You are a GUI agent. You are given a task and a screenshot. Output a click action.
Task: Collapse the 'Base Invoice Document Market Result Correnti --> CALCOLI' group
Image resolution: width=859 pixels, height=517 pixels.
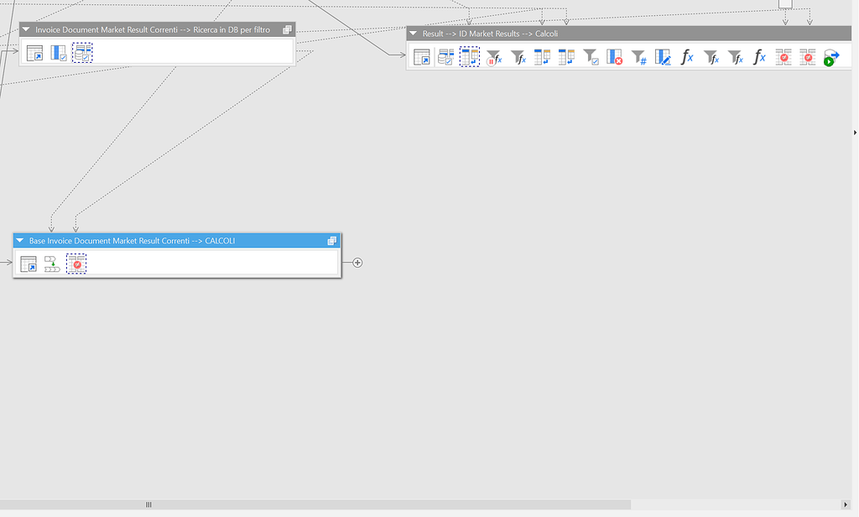click(x=20, y=241)
